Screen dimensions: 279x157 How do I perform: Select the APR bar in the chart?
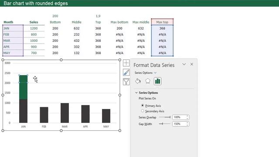click(85, 114)
